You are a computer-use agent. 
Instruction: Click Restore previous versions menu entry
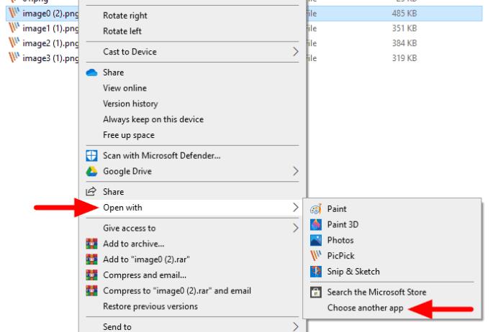coord(150,307)
